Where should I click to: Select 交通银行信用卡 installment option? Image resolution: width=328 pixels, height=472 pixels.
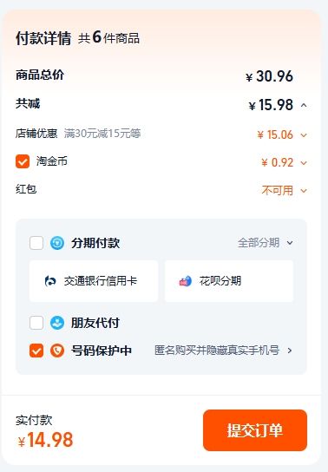tap(94, 281)
